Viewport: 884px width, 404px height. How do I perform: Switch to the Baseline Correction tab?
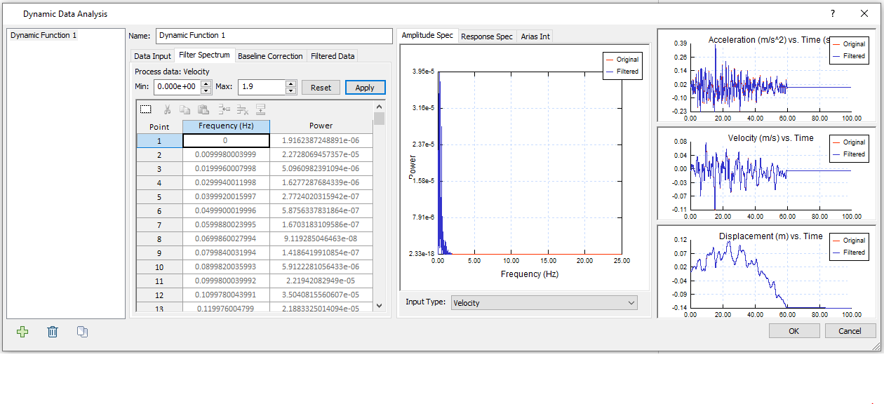pos(270,56)
